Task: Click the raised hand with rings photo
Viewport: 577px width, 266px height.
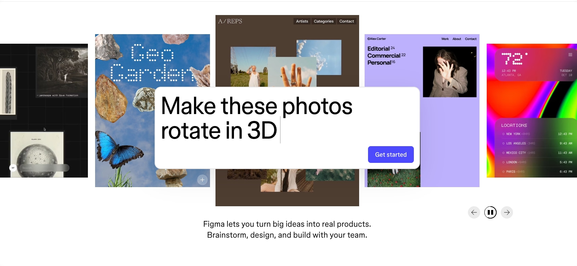Action: click(292, 72)
